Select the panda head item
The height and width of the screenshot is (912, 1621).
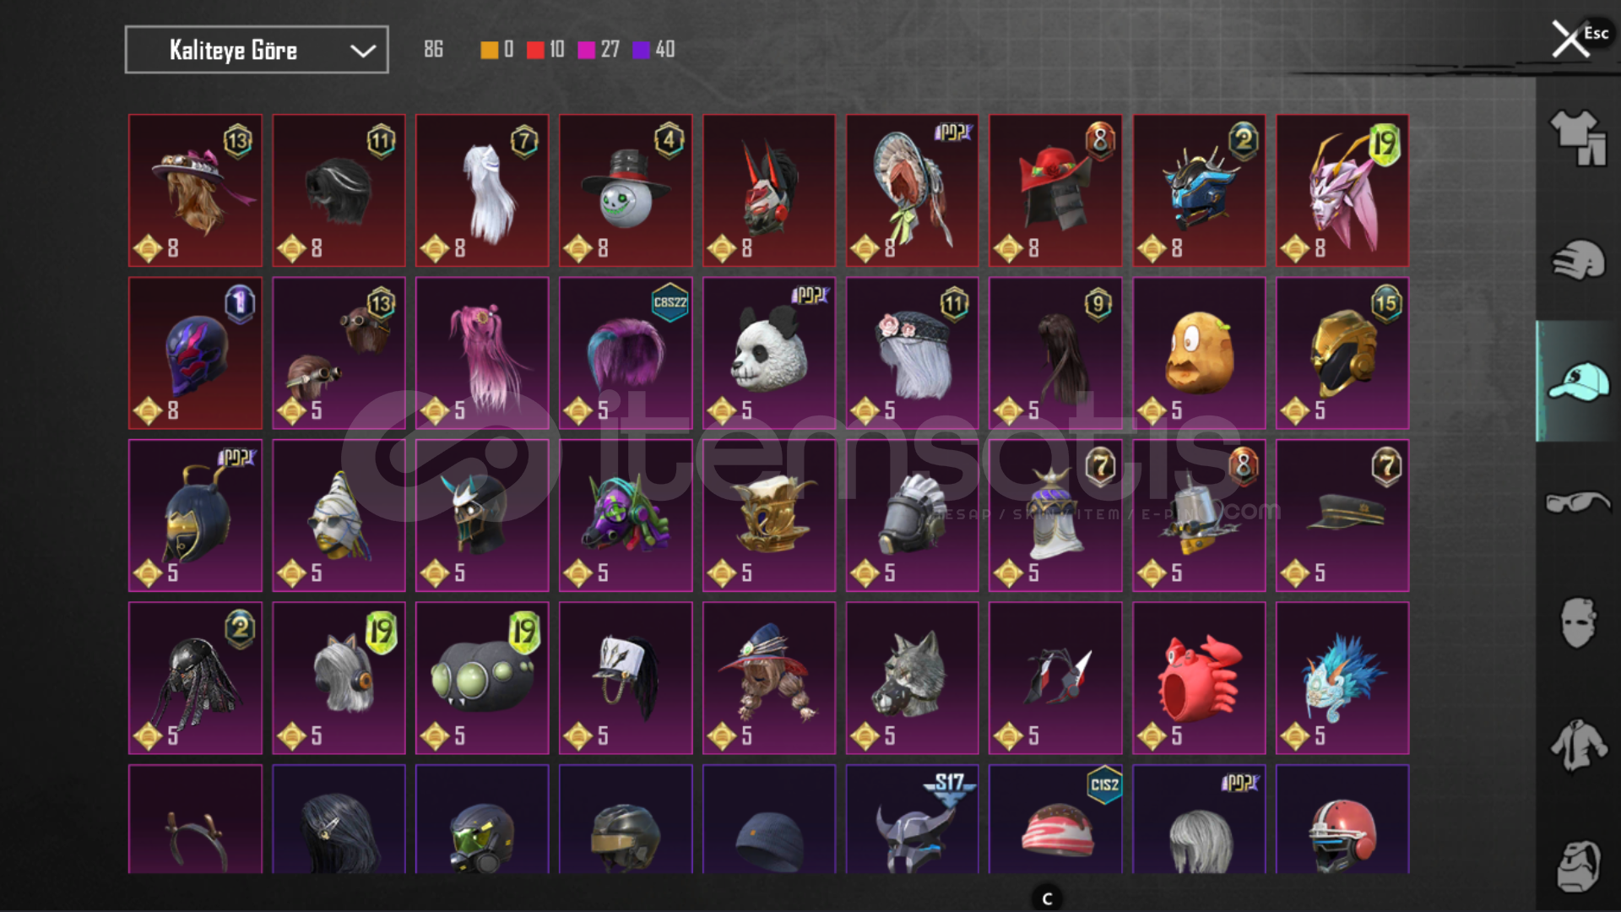coord(769,353)
